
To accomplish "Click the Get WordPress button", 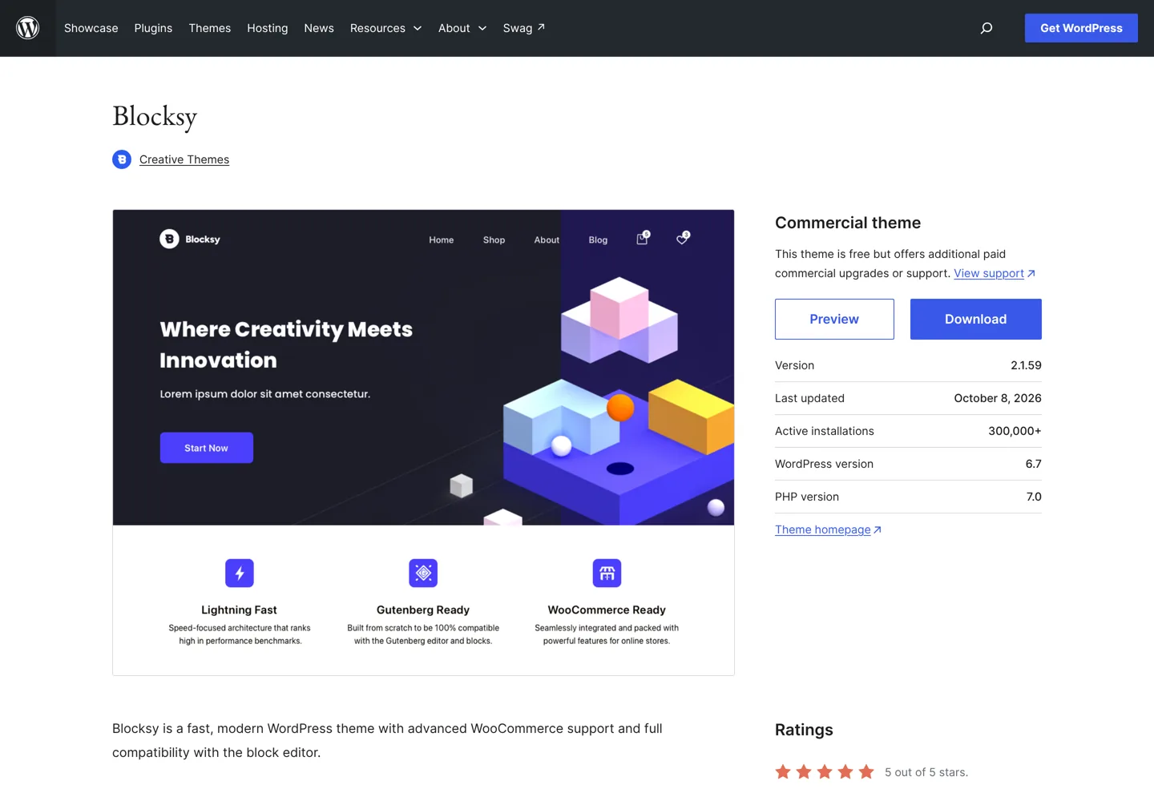I will click(x=1081, y=28).
